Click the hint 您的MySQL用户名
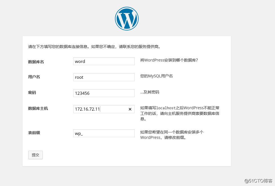Image resolution: width=275 pixels, height=186 pixels. click(x=156, y=76)
